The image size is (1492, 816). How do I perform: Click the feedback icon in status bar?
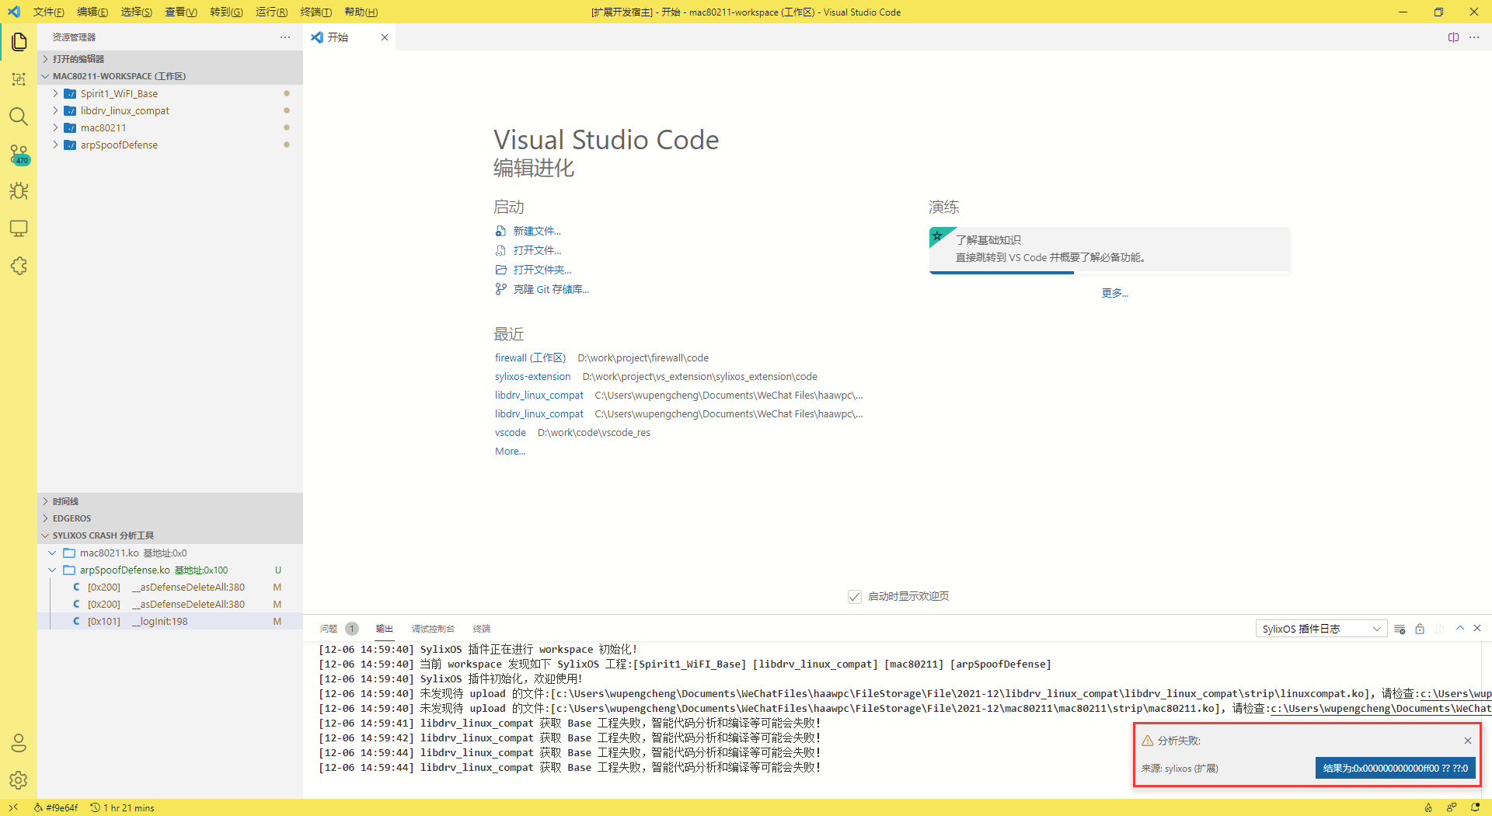point(1452,807)
